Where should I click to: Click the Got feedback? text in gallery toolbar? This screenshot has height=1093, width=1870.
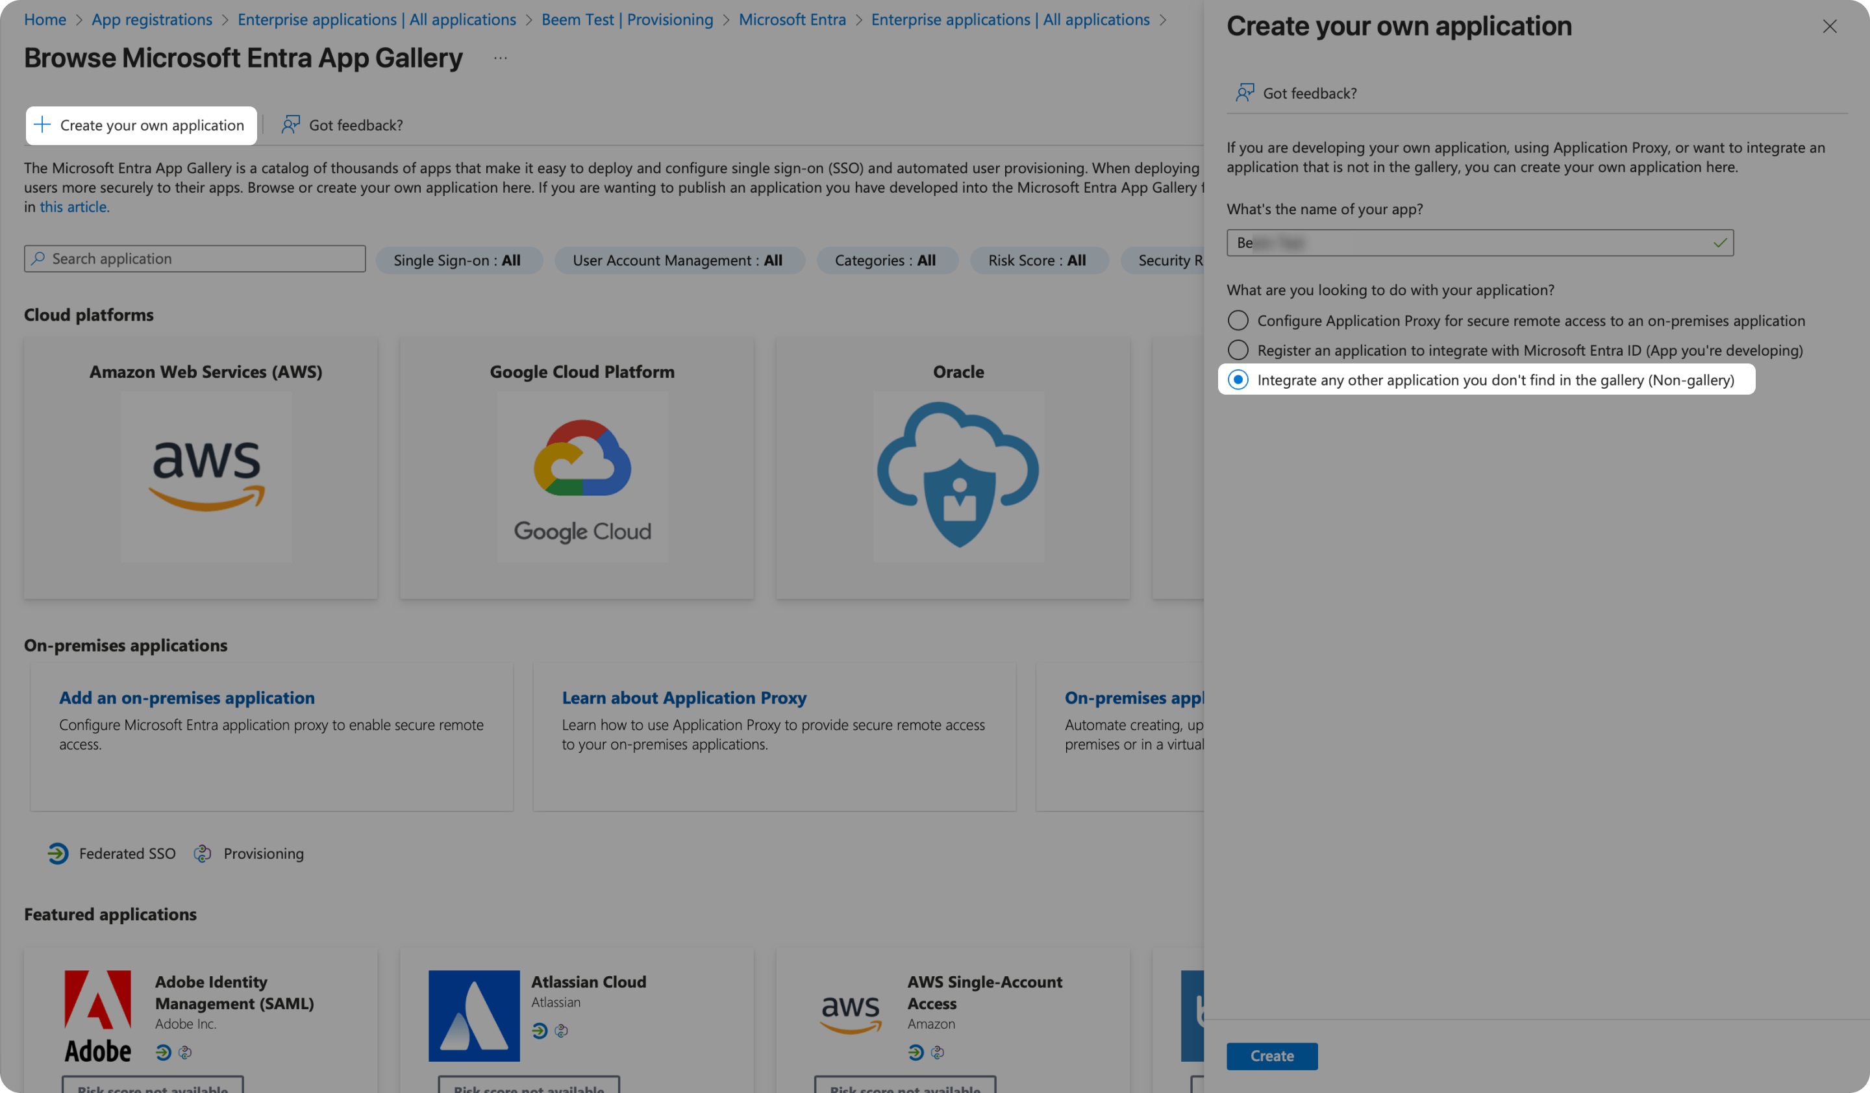click(356, 125)
